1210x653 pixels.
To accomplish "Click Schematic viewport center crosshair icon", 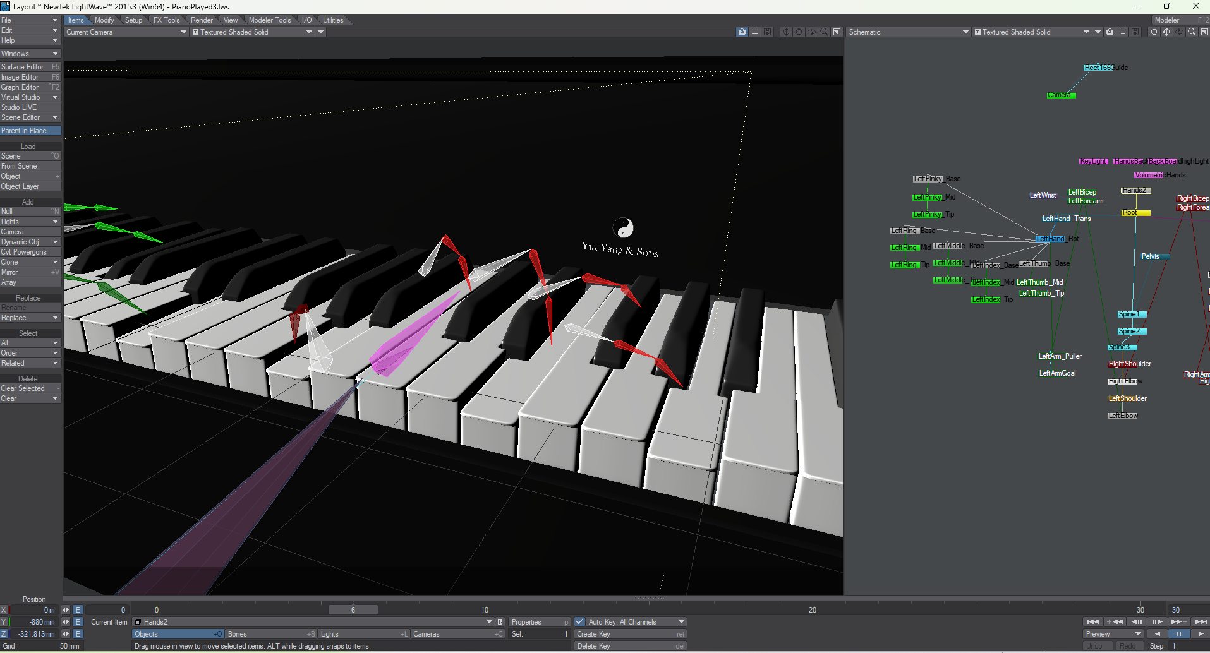I will (x=1154, y=32).
